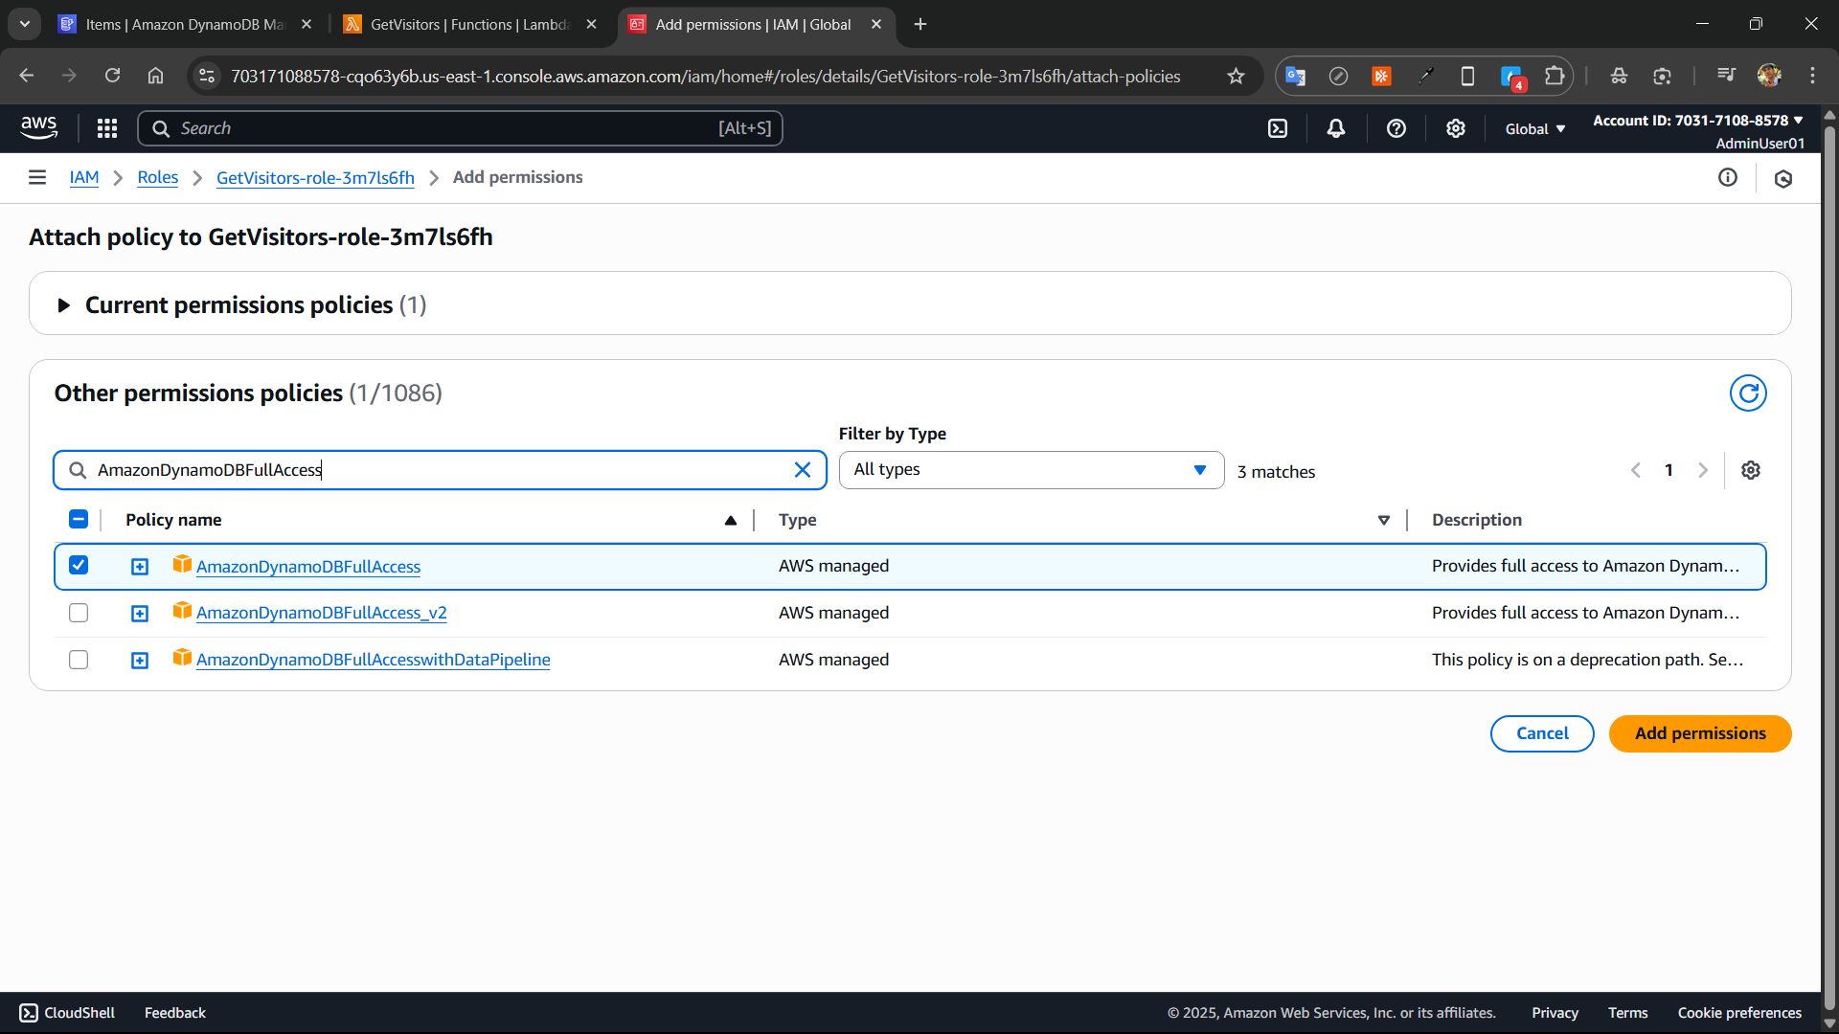Open the Privacy footer link

click(x=1555, y=1013)
